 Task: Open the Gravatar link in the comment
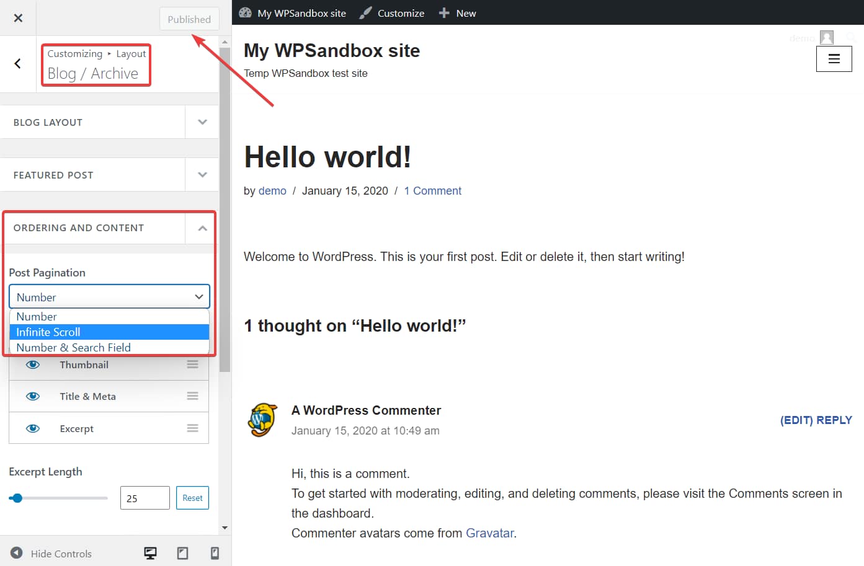489,533
